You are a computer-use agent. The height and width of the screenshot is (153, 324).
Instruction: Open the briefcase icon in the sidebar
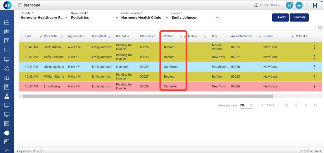point(7,22)
